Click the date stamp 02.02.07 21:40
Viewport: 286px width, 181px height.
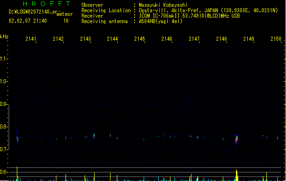click(28, 21)
